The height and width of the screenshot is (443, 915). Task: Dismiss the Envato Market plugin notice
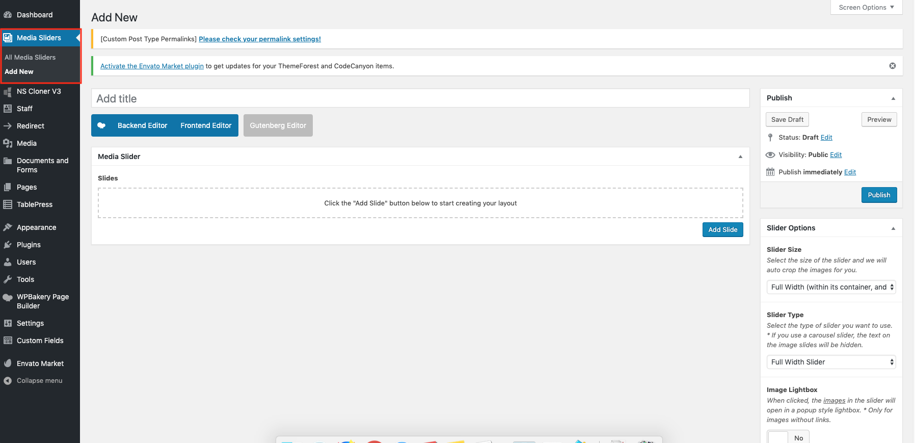893,66
